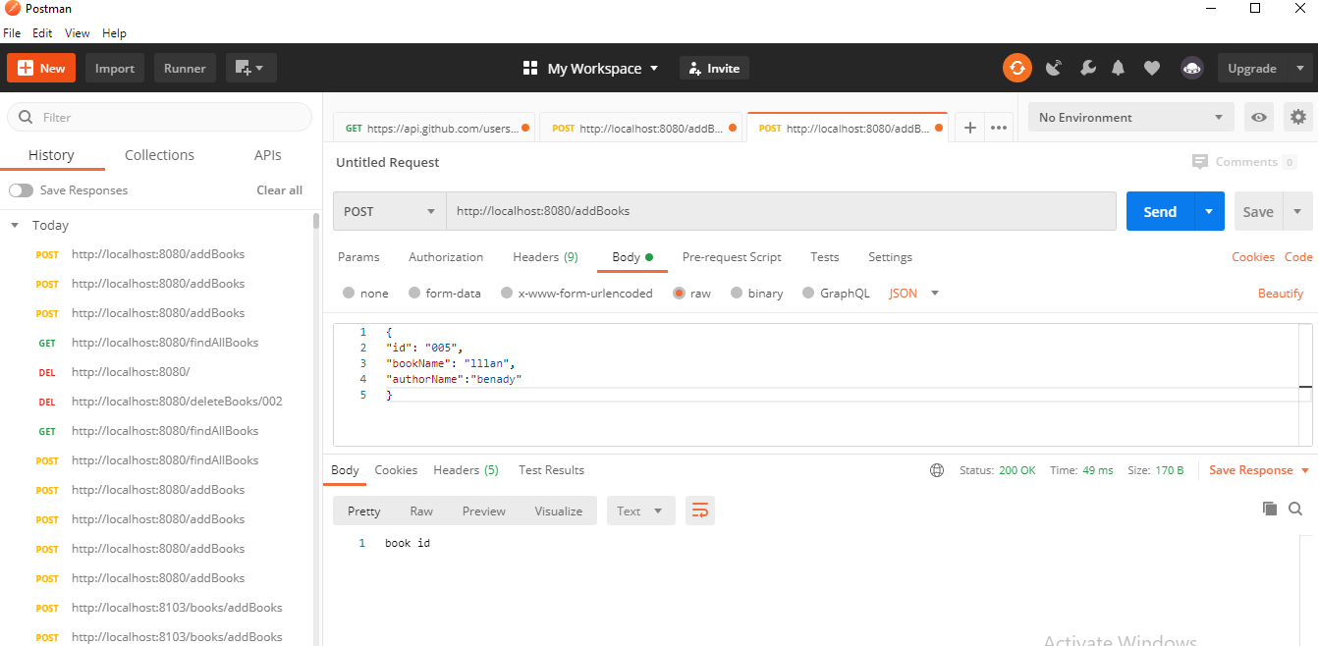Select the x-www-form-urlencoded body type
The height and width of the screenshot is (646, 1318).
click(x=507, y=293)
